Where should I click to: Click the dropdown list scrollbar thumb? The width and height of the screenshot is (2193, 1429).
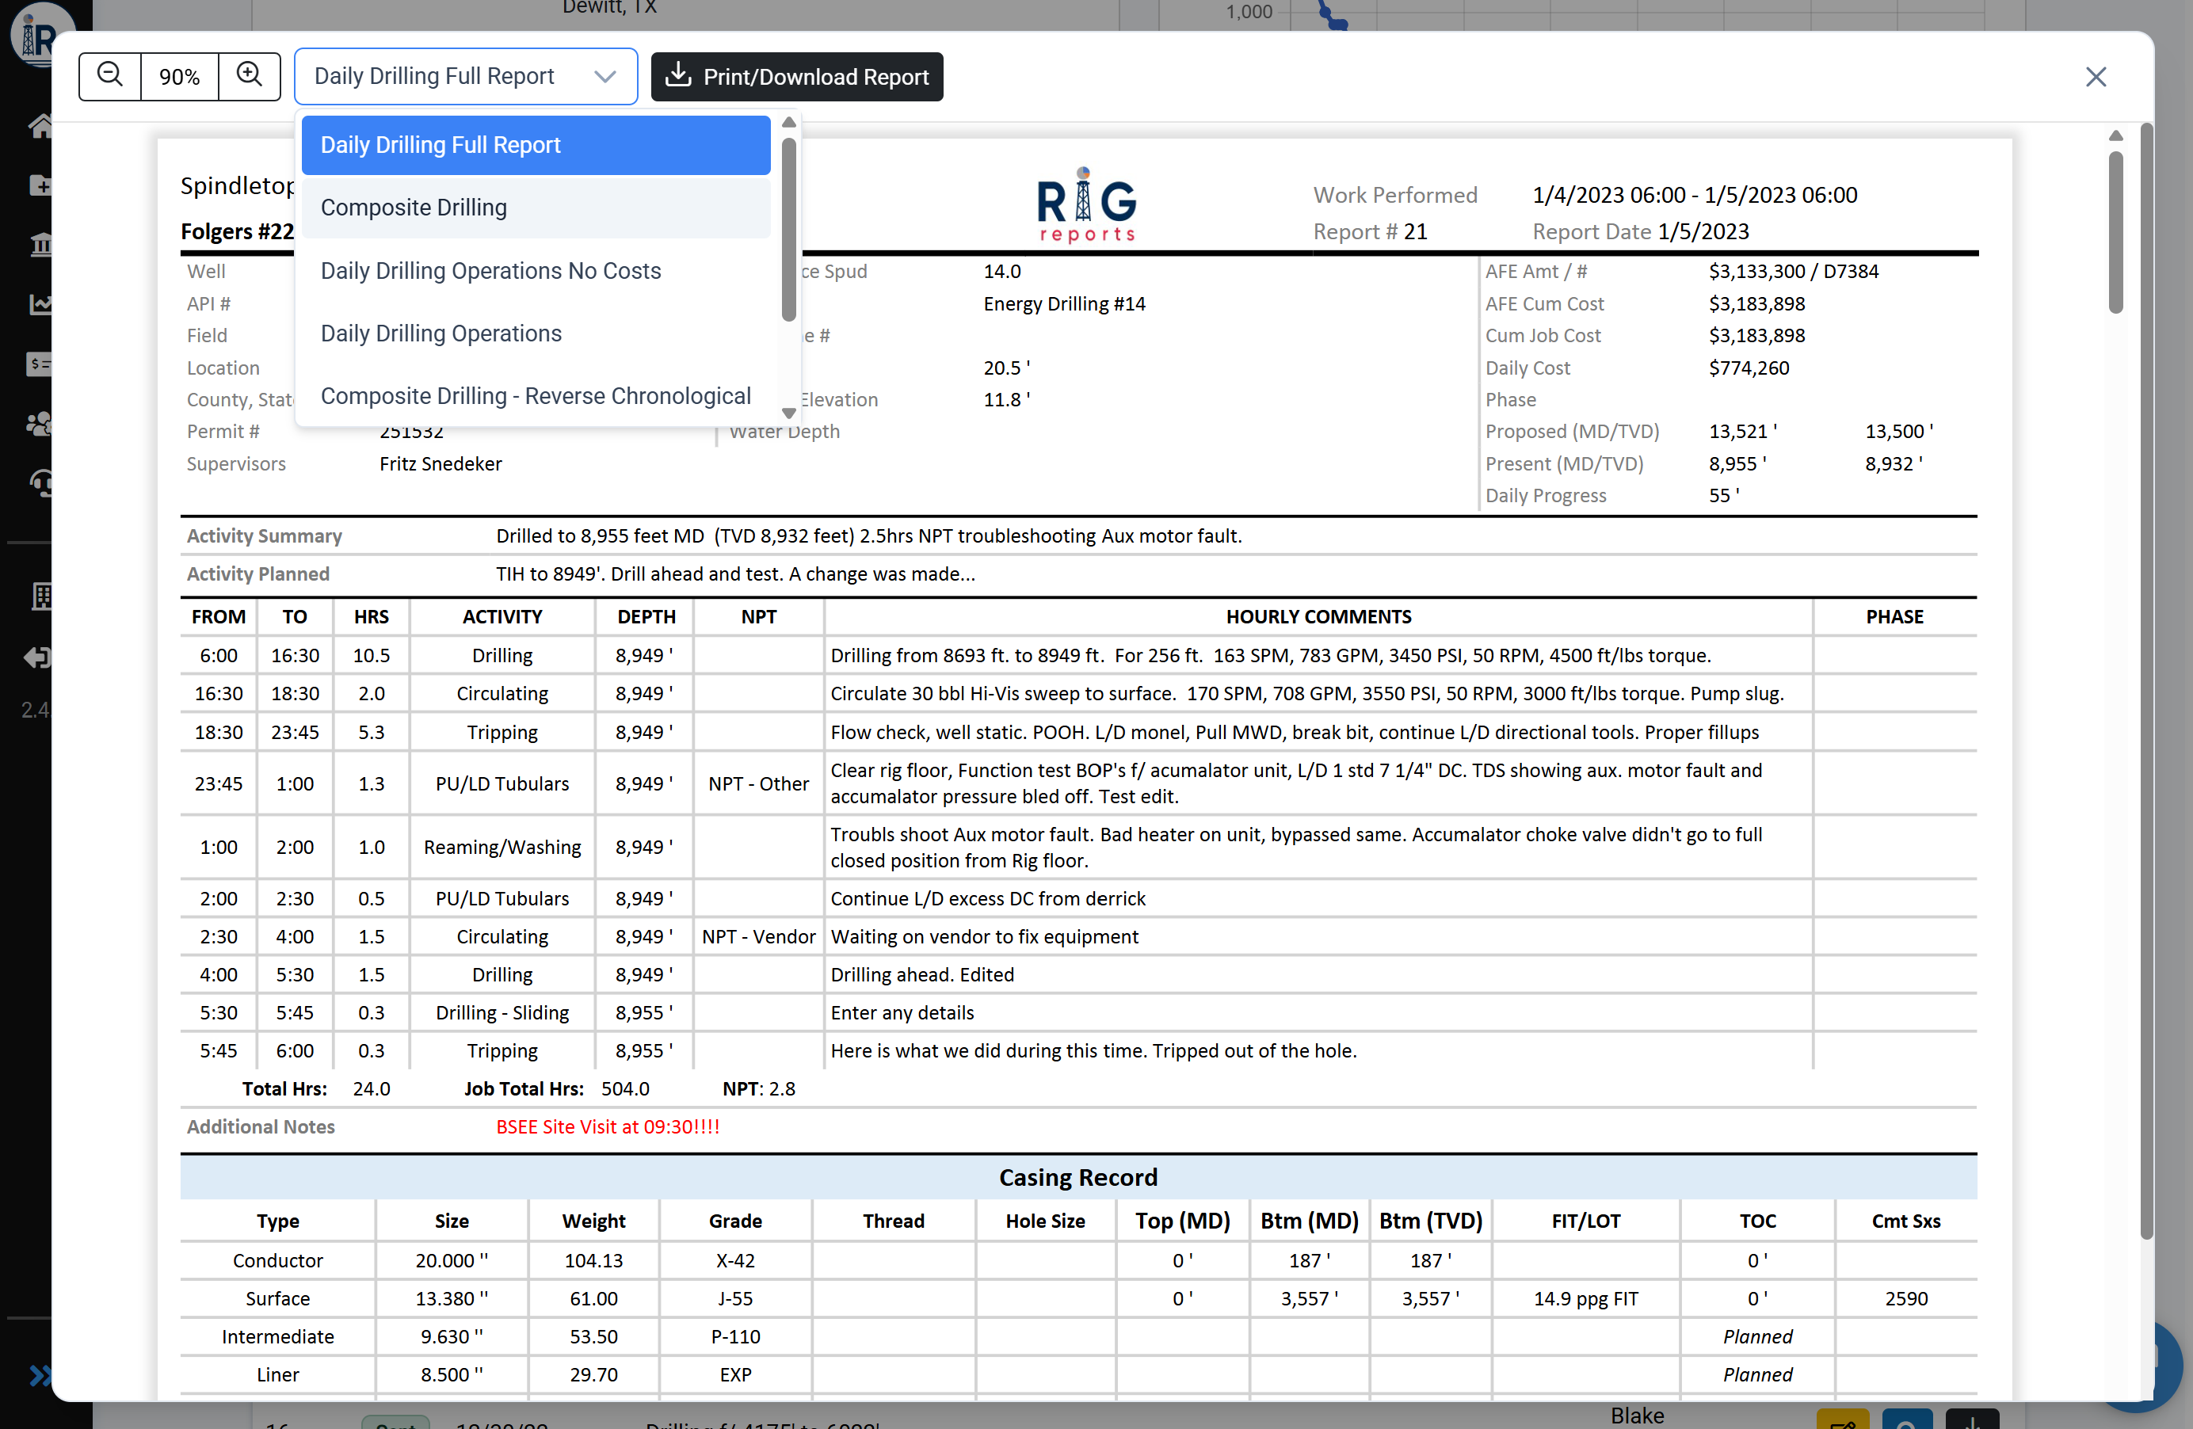click(789, 228)
